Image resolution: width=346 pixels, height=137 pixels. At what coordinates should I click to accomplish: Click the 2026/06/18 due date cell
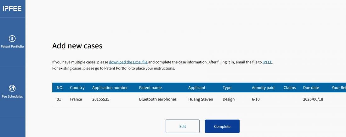[313, 99]
